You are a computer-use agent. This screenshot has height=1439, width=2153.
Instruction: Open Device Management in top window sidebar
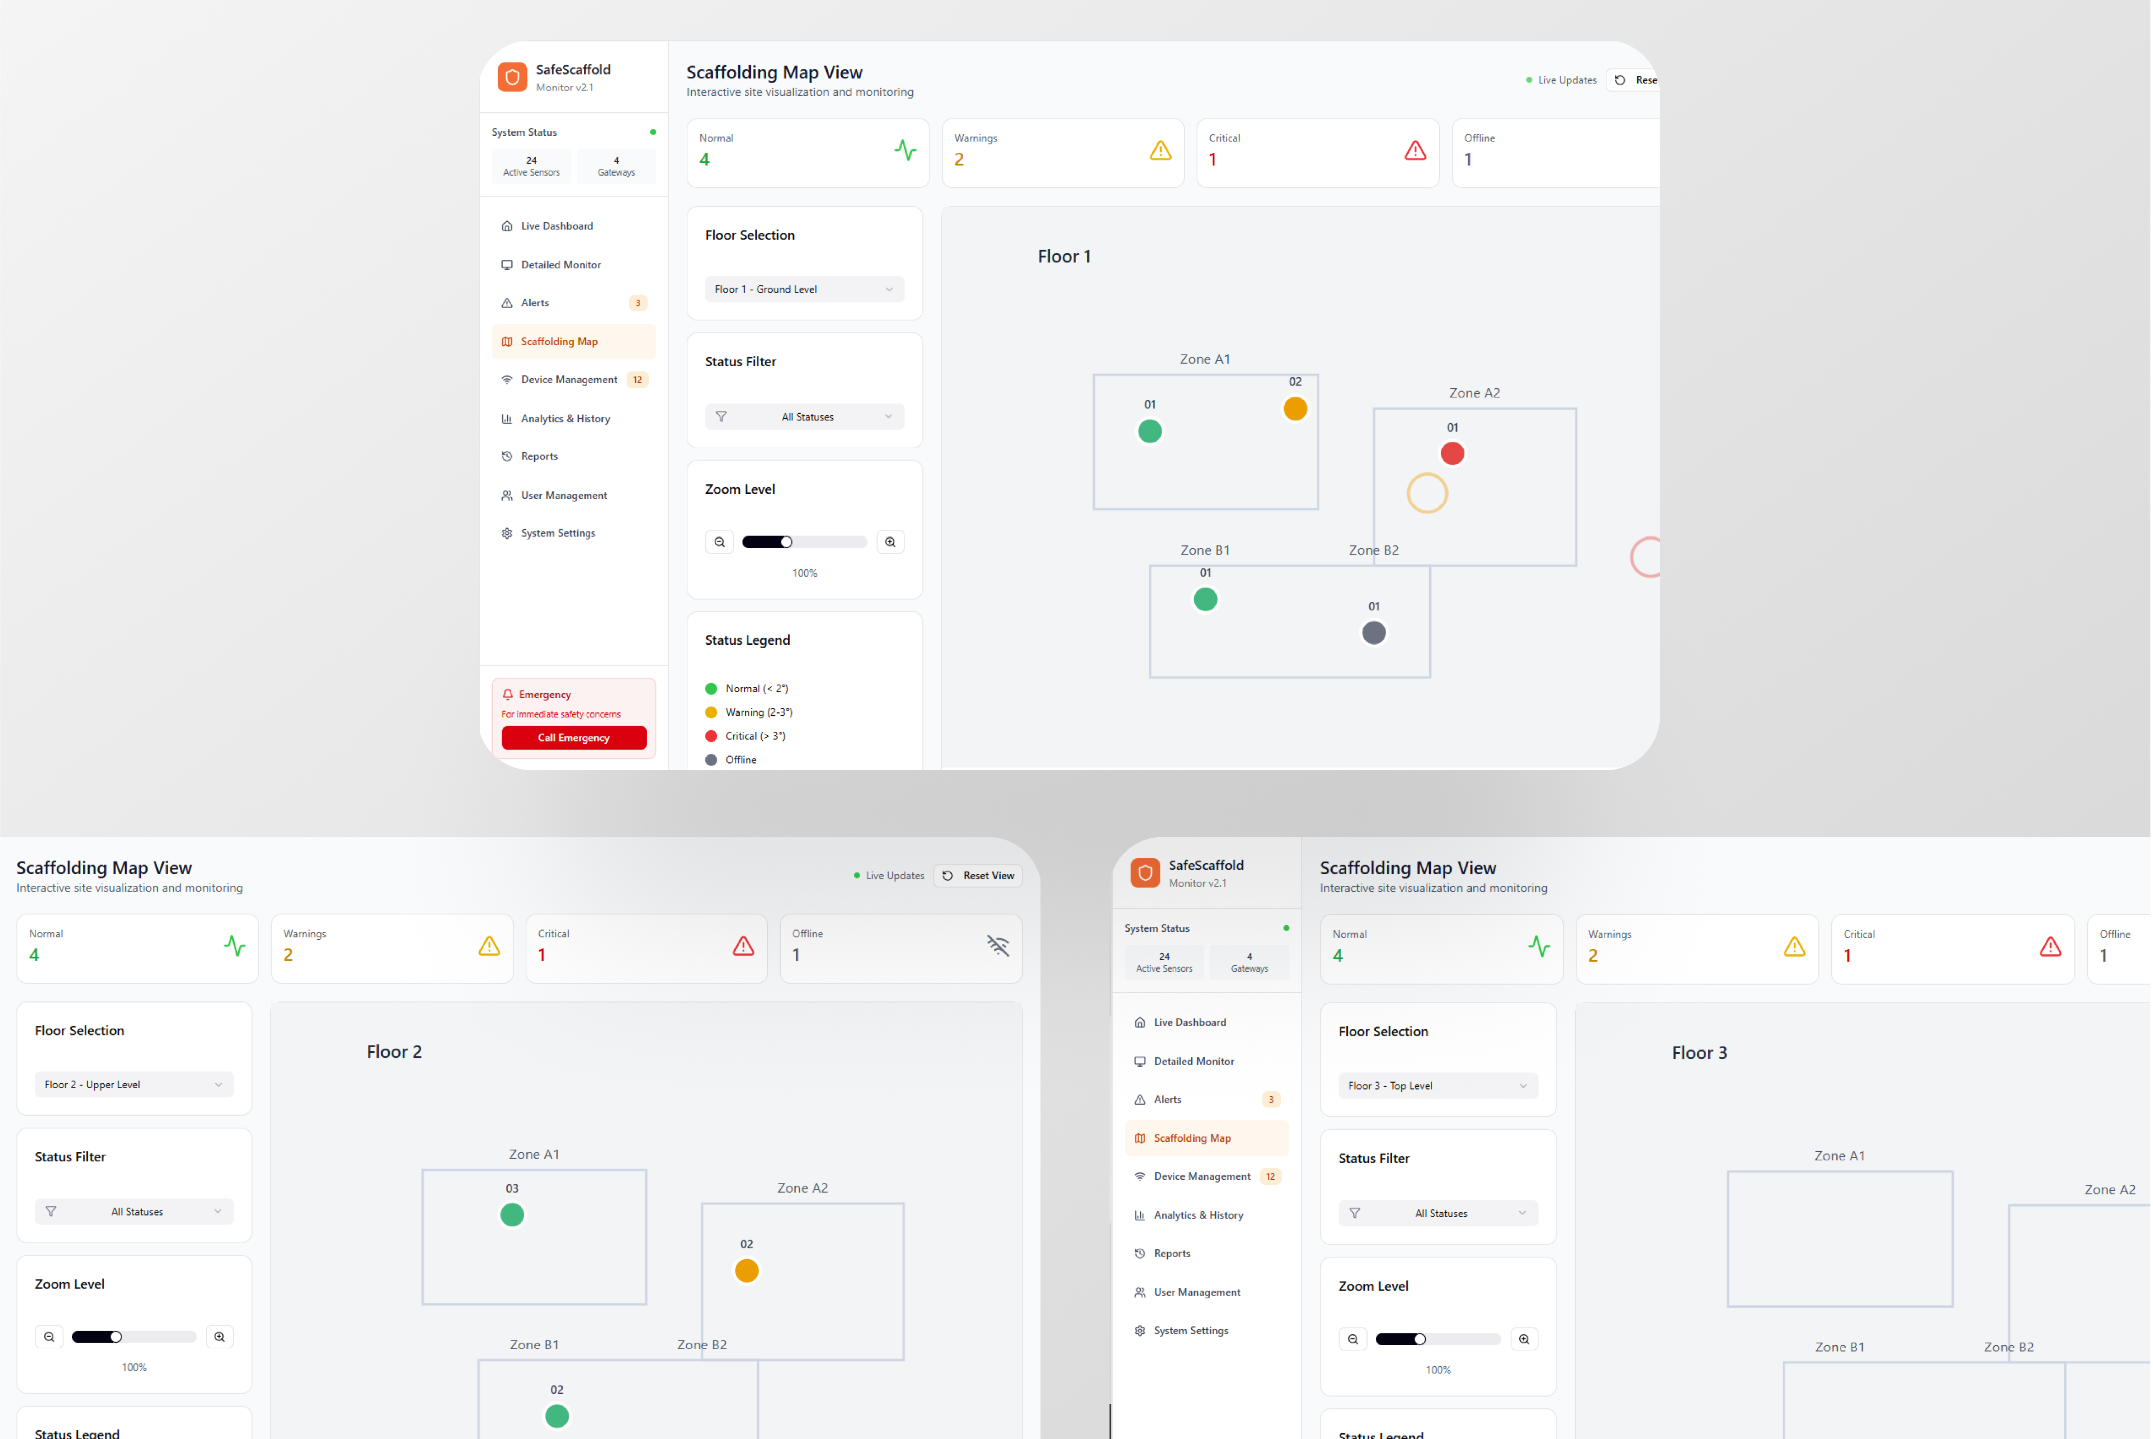coord(574,380)
